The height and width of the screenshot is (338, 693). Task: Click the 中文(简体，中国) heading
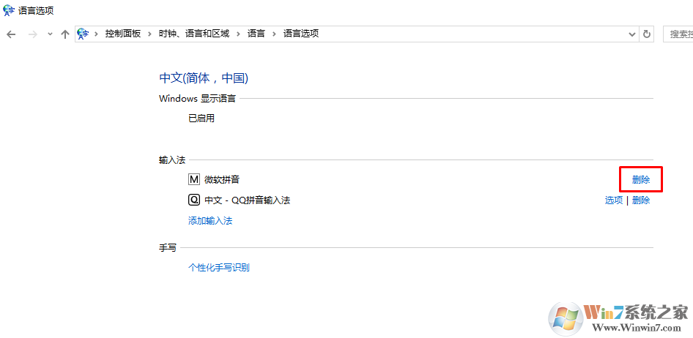pos(204,78)
